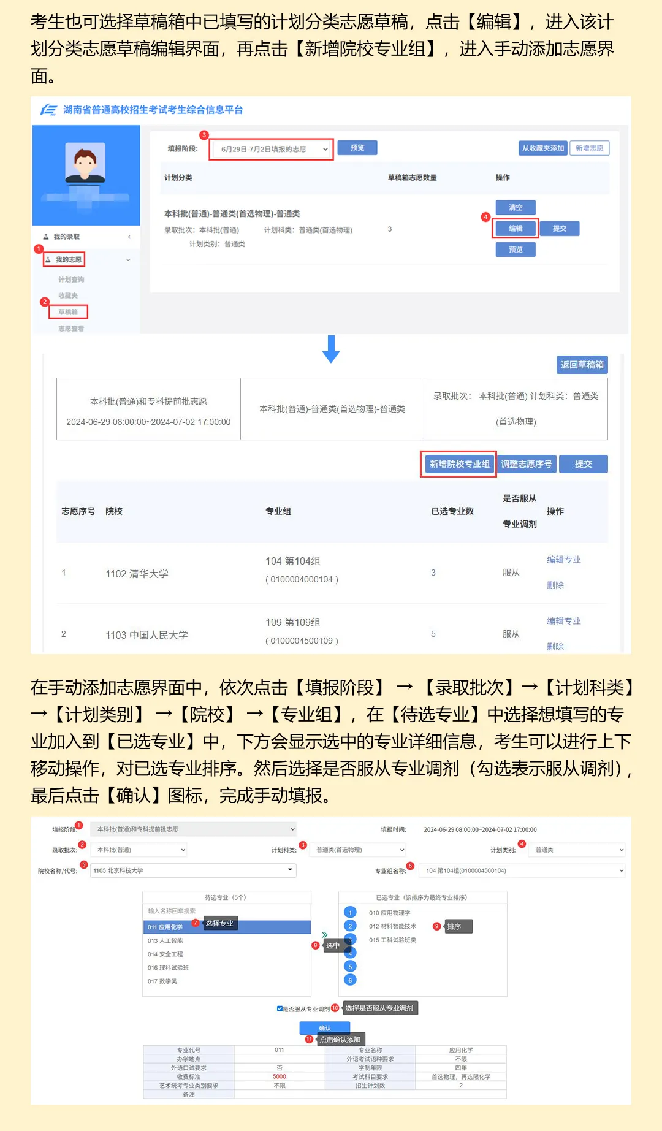Screen dimensions: 662x1131
Task: Open the 专业组名称 104 第104组 dropdown
Action: (x=523, y=870)
